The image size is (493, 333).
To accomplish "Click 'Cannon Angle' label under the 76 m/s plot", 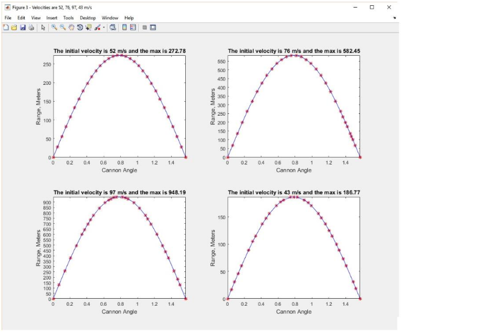I will [x=294, y=170].
